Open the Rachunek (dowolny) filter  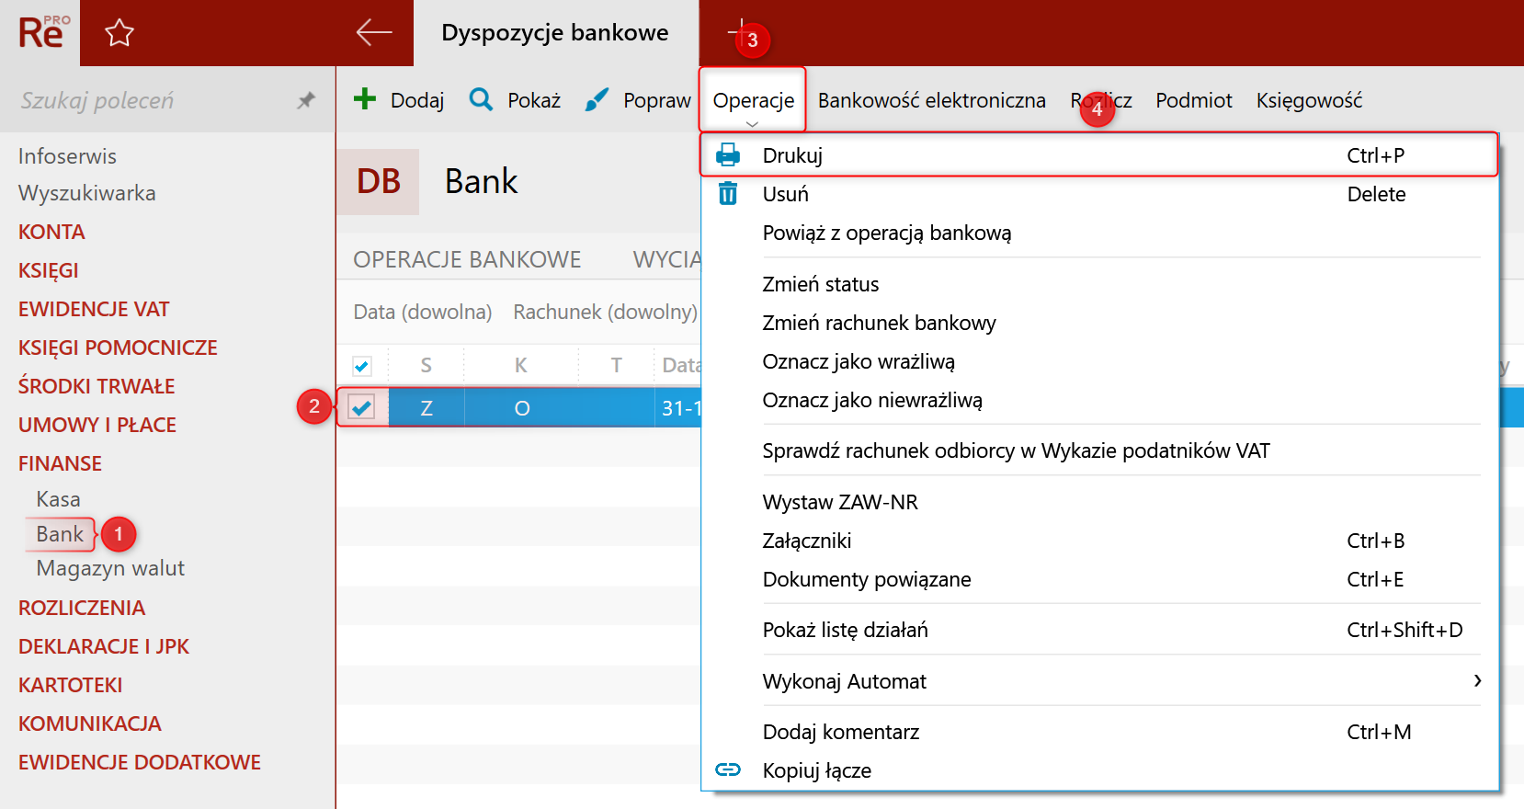605,312
